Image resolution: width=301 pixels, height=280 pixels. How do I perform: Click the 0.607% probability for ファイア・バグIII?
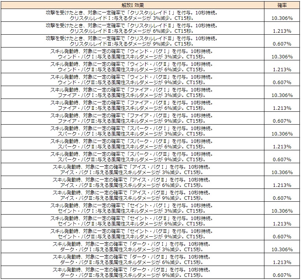282,121
